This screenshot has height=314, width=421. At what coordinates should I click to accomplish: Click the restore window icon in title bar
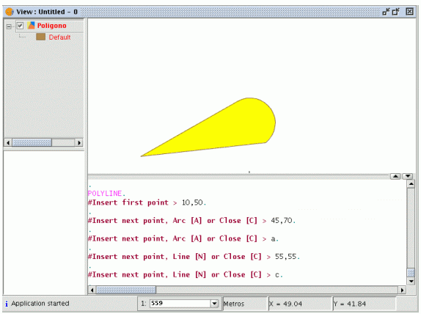point(386,12)
